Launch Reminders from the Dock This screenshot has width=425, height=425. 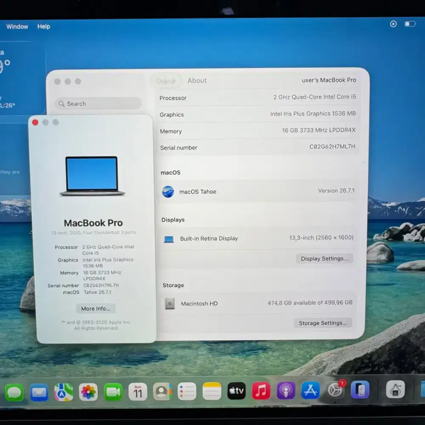187,391
